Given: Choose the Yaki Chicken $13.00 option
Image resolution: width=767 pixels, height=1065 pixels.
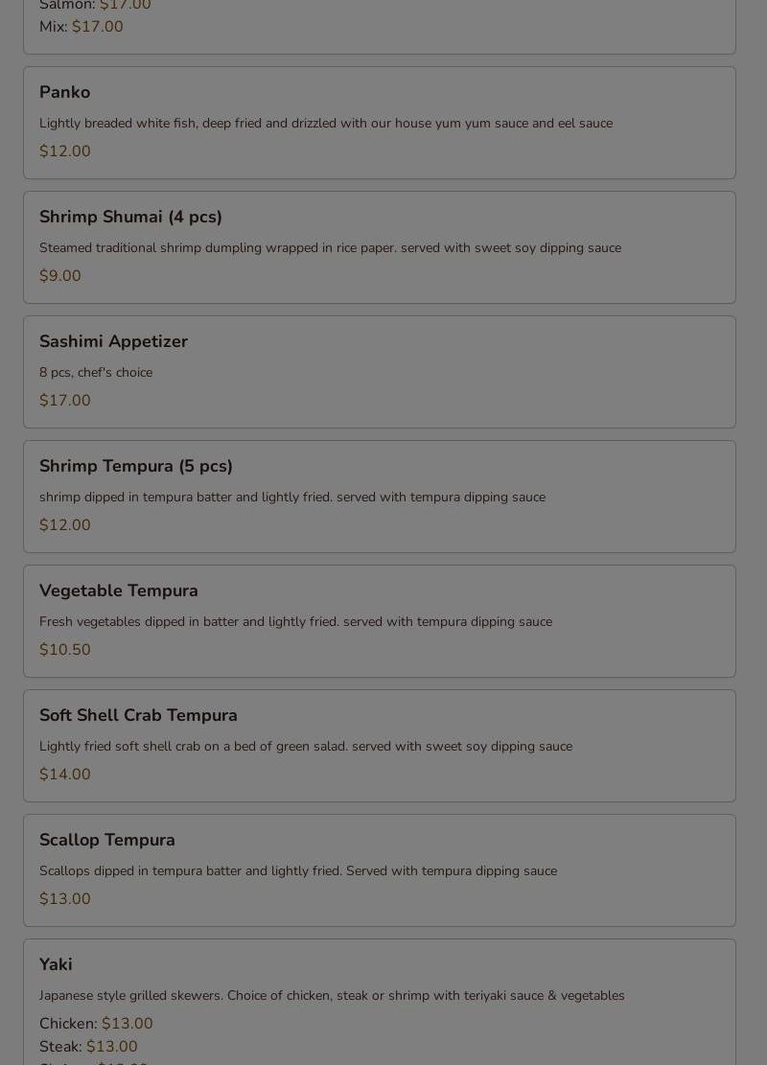Looking at the screenshot, I should [96, 1024].
